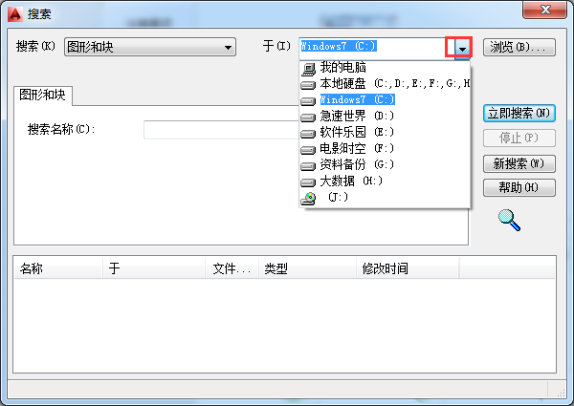Start search with 立即搜索(N) button

coord(519,114)
